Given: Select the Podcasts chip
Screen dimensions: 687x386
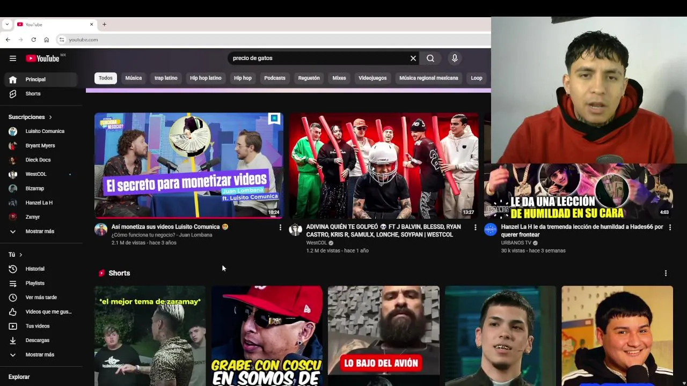Looking at the screenshot, I should click(275, 78).
